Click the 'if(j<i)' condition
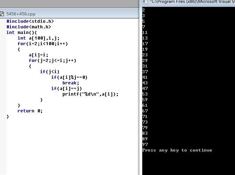235x175 pixels. pos(50,72)
